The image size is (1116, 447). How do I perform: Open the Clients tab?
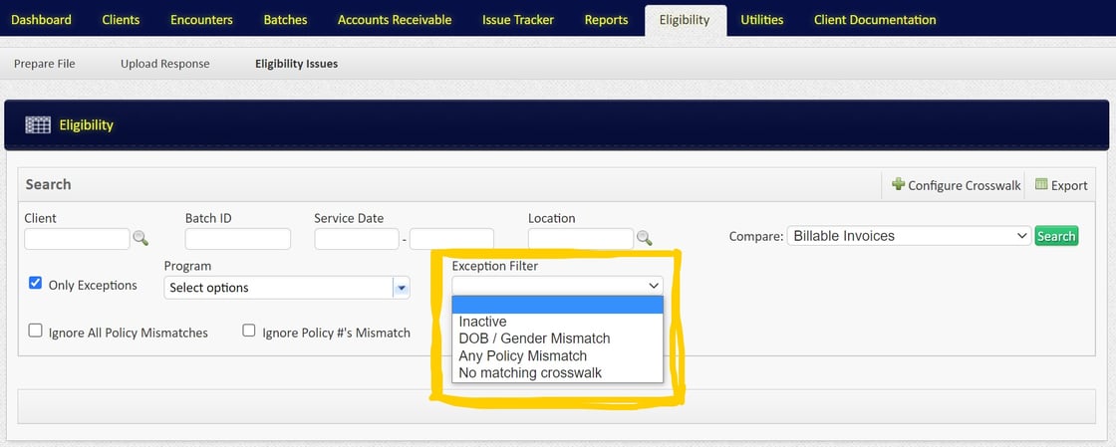click(121, 20)
